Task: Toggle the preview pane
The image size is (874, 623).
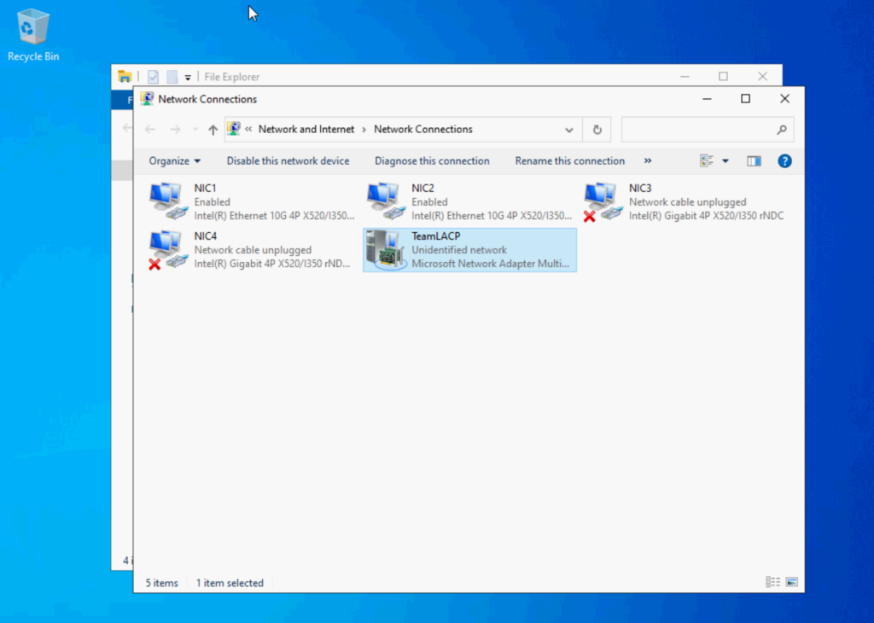Action: (754, 160)
